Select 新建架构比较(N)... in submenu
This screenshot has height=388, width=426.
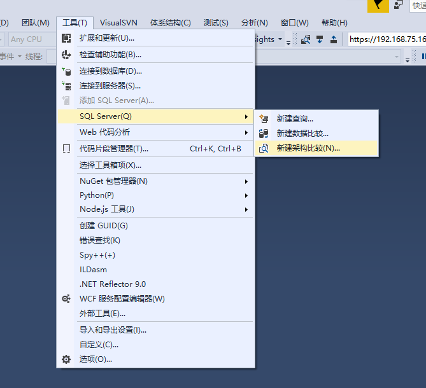point(316,148)
